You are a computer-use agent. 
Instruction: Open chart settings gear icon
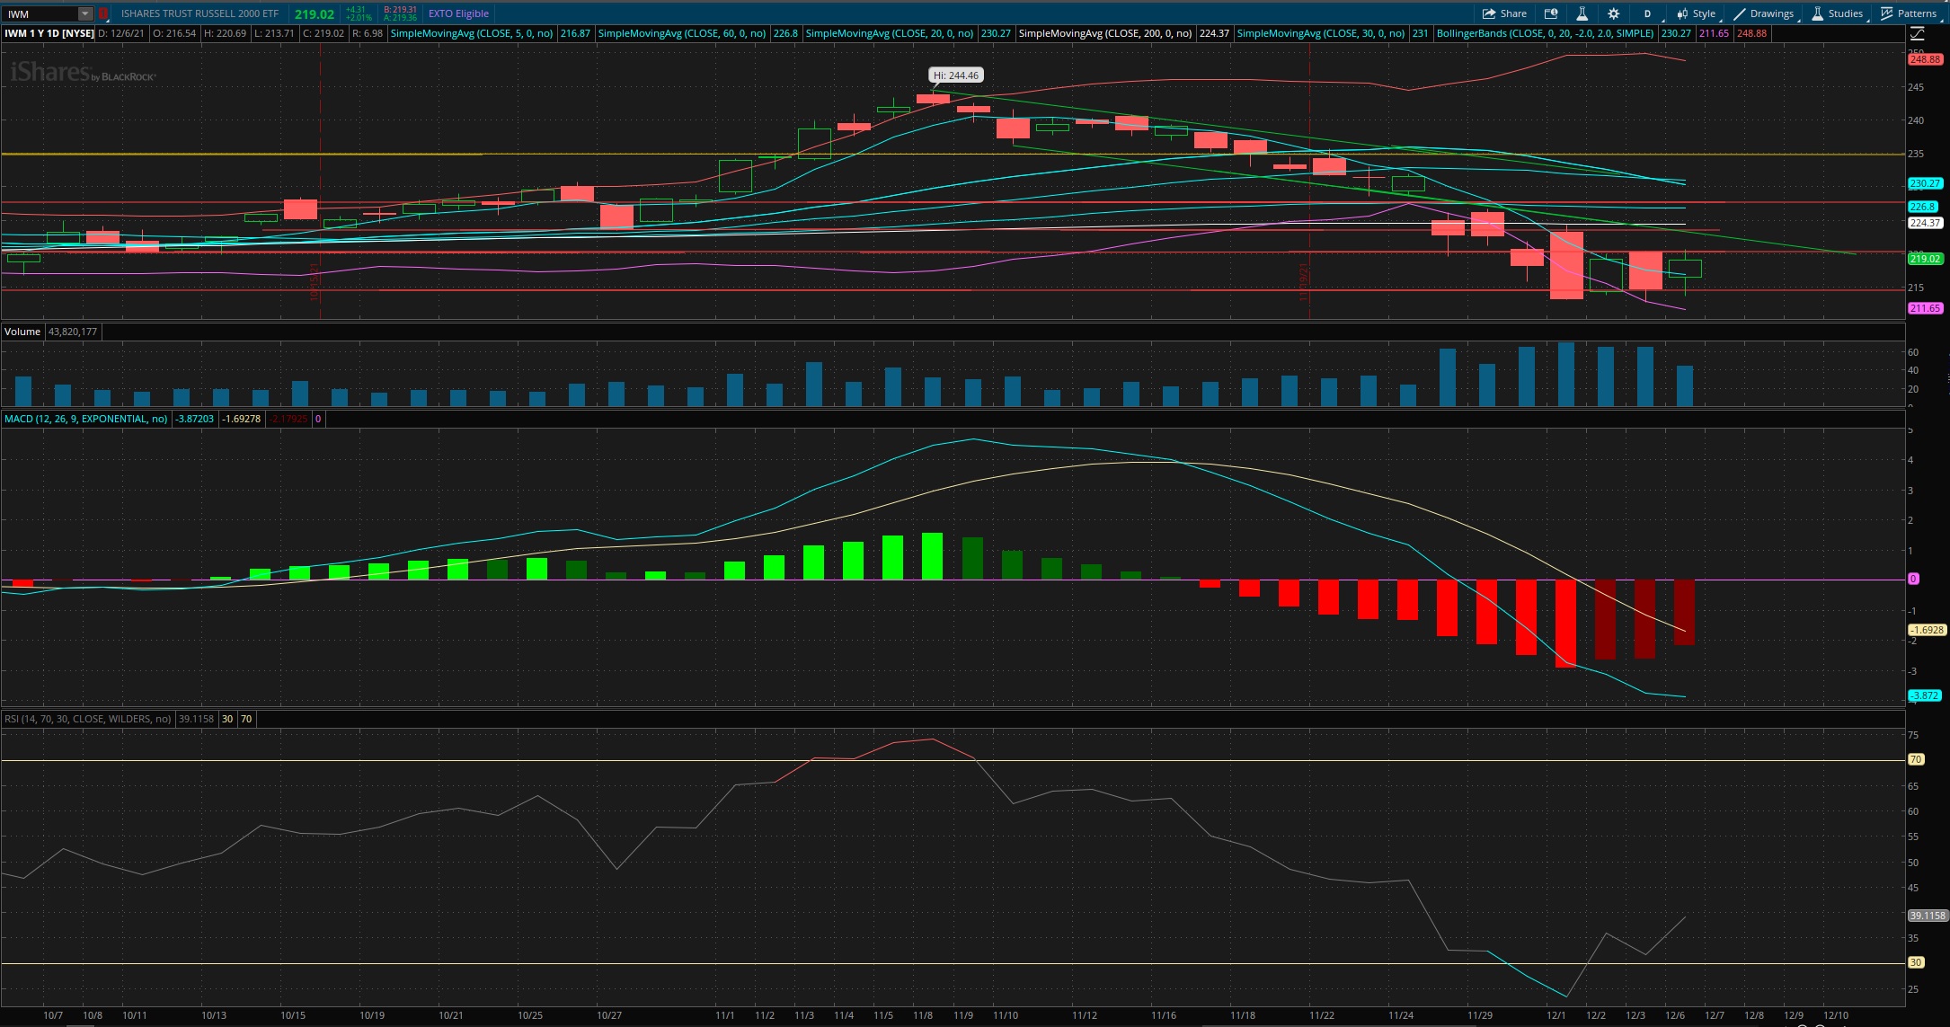coord(1614,13)
